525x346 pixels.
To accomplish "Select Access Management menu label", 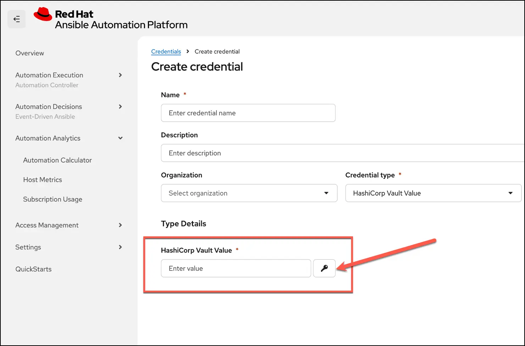I will 47,225.
